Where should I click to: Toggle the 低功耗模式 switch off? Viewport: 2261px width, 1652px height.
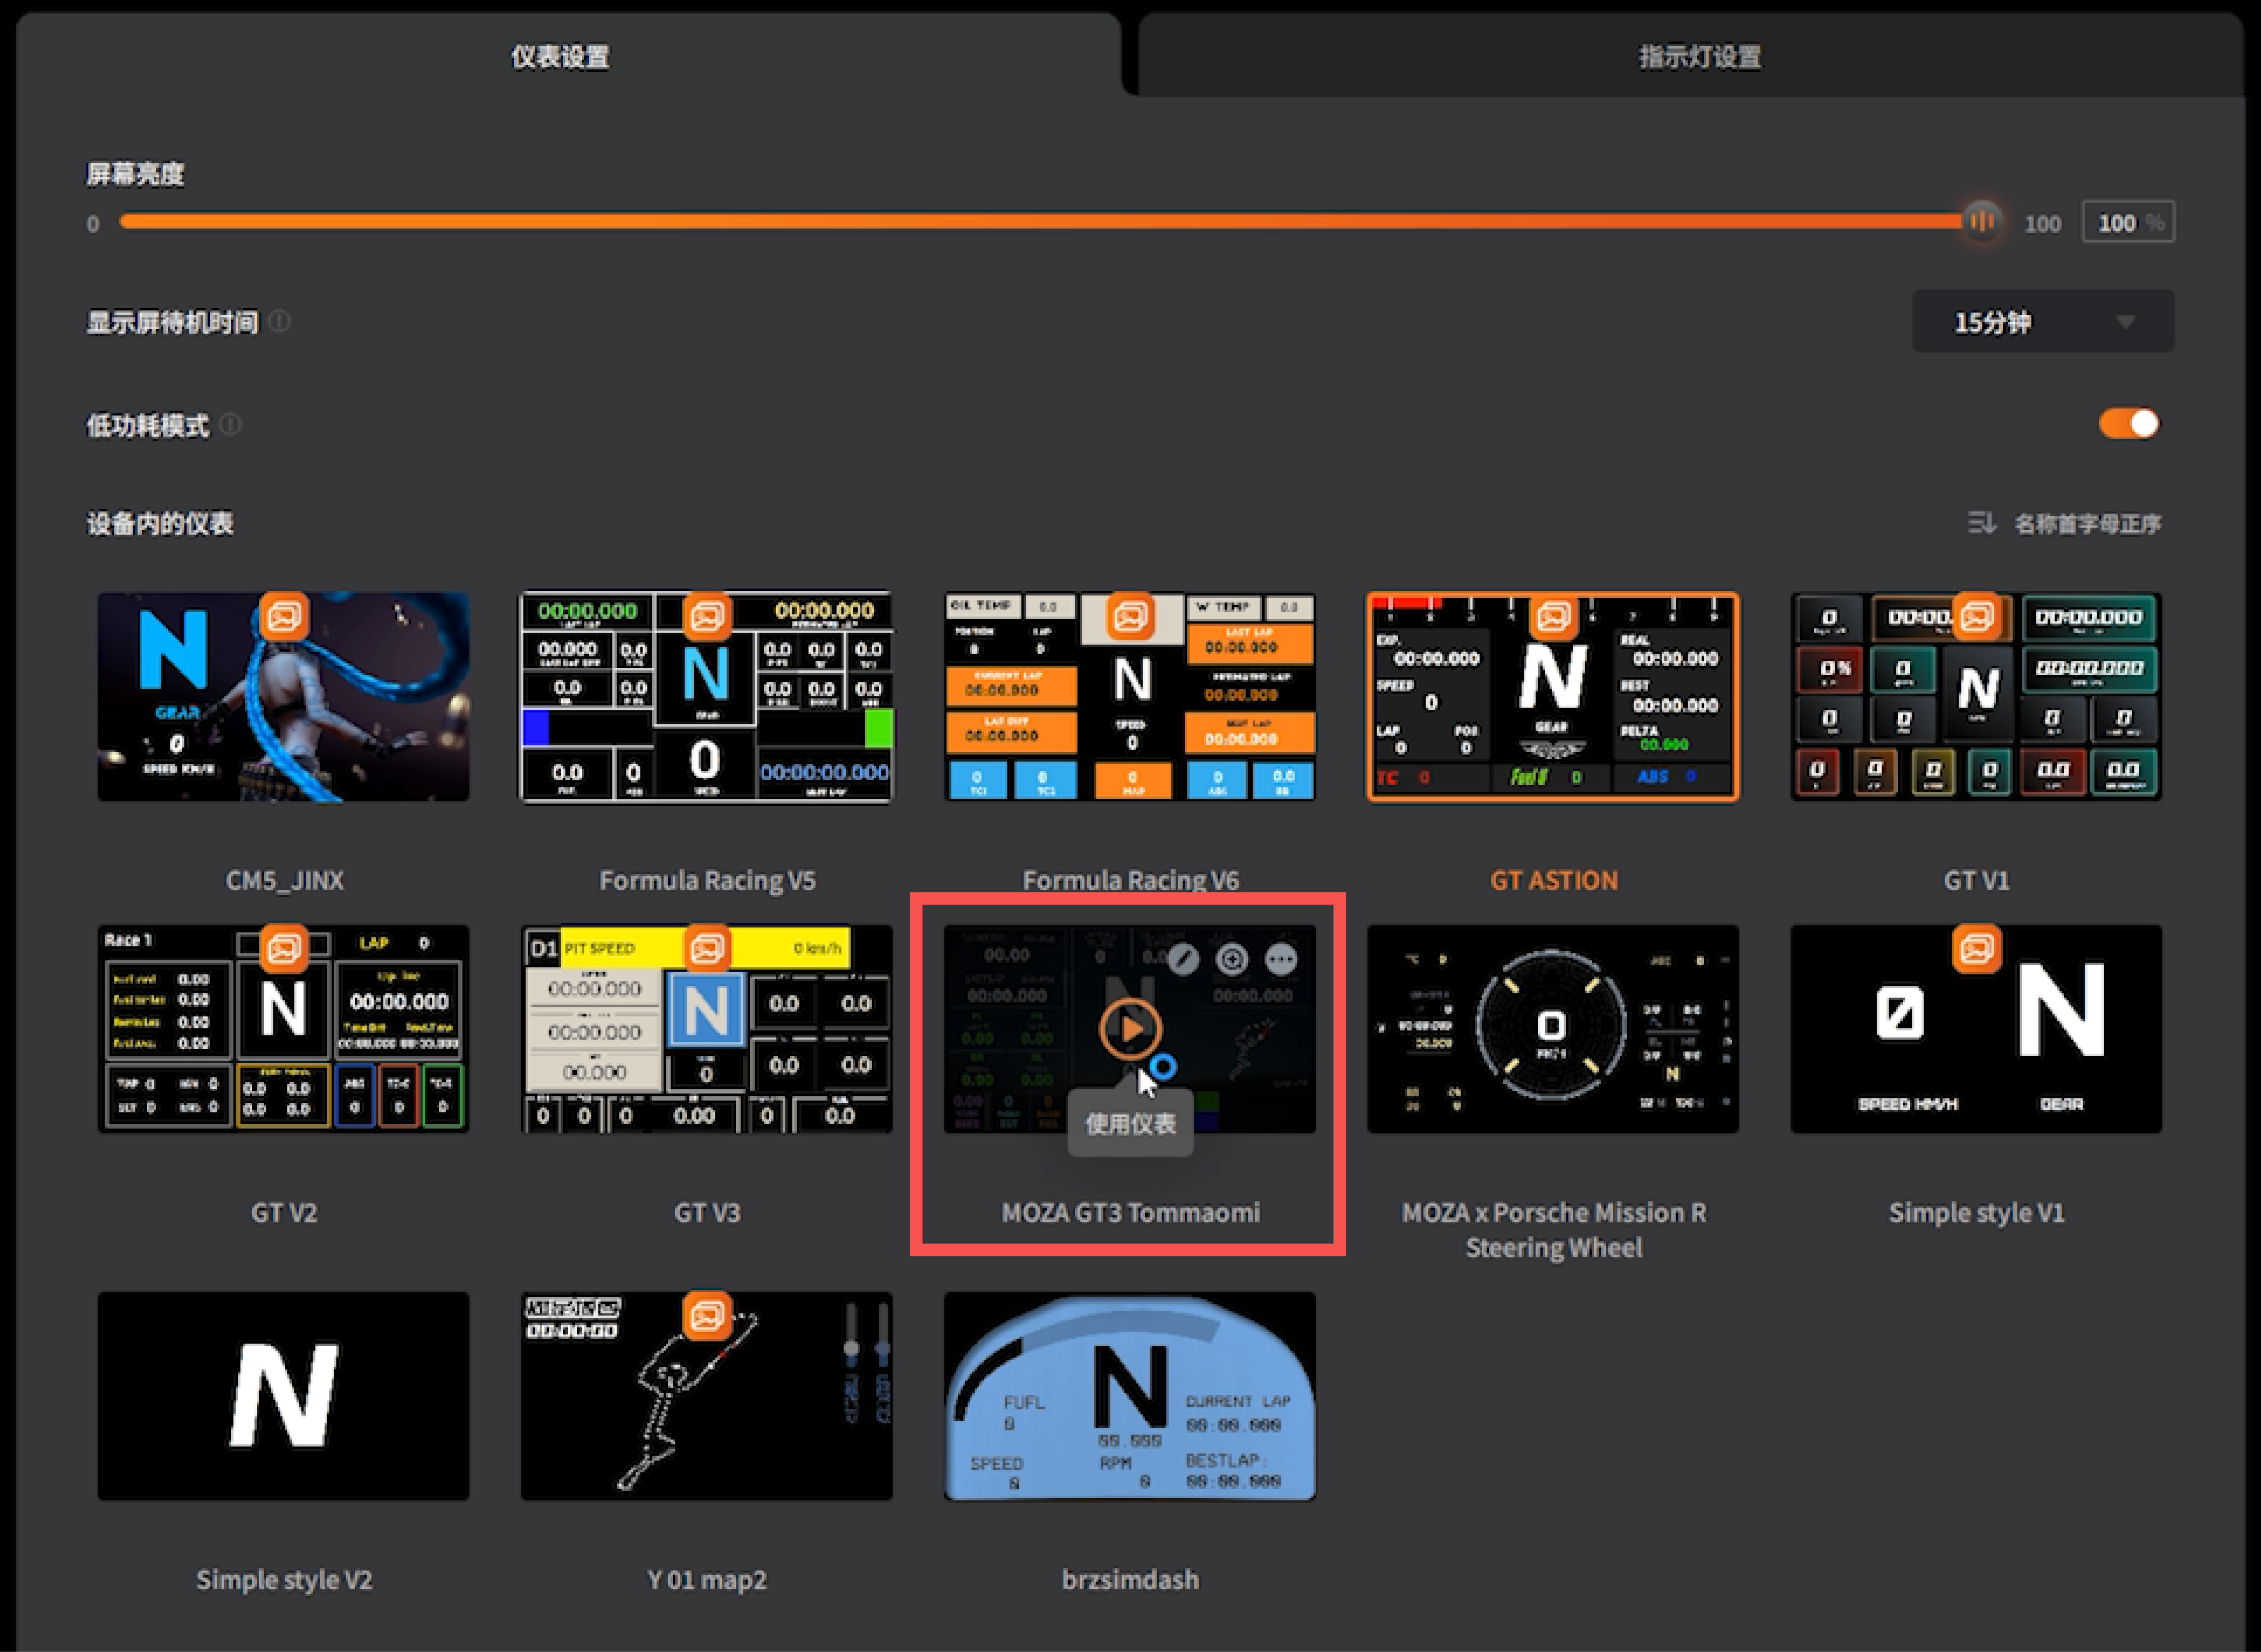(x=2129, y=424)
